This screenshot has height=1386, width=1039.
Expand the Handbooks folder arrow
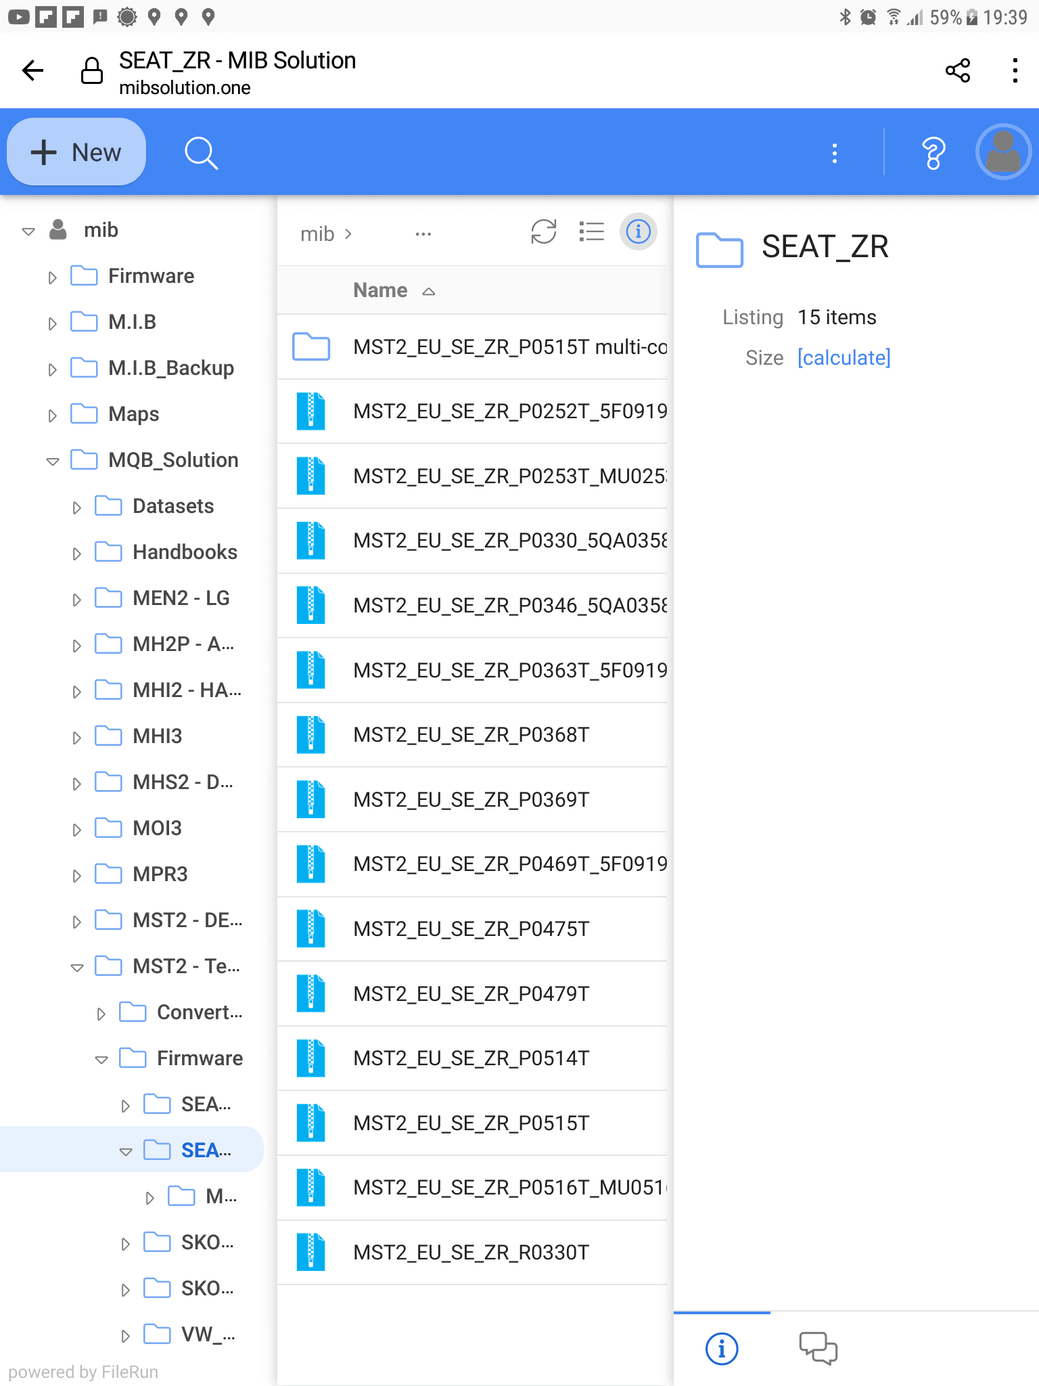76,554
